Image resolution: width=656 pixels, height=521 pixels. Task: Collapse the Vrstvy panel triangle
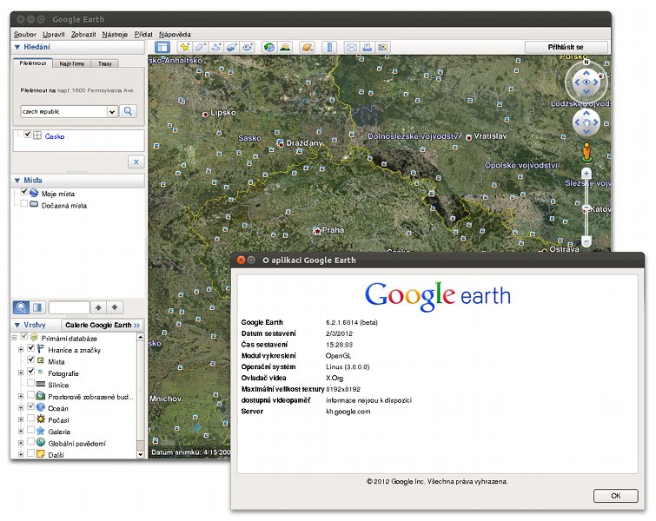tap(17, 325)
